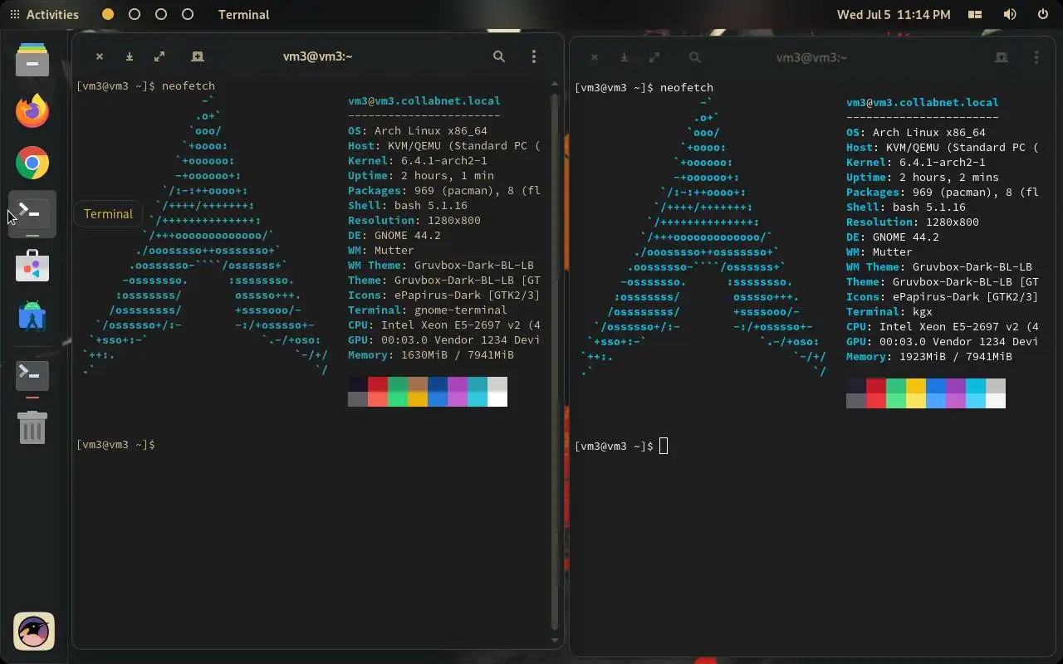This screenshot has height=664, width=1063.
Task: Launch Google Chrome from the dock
Action: pyautogui.click(x=32, y=163)
